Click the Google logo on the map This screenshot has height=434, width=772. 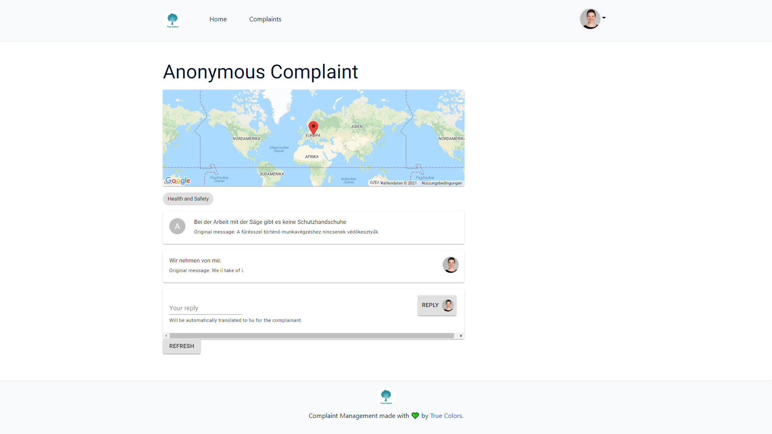[178, 180]
